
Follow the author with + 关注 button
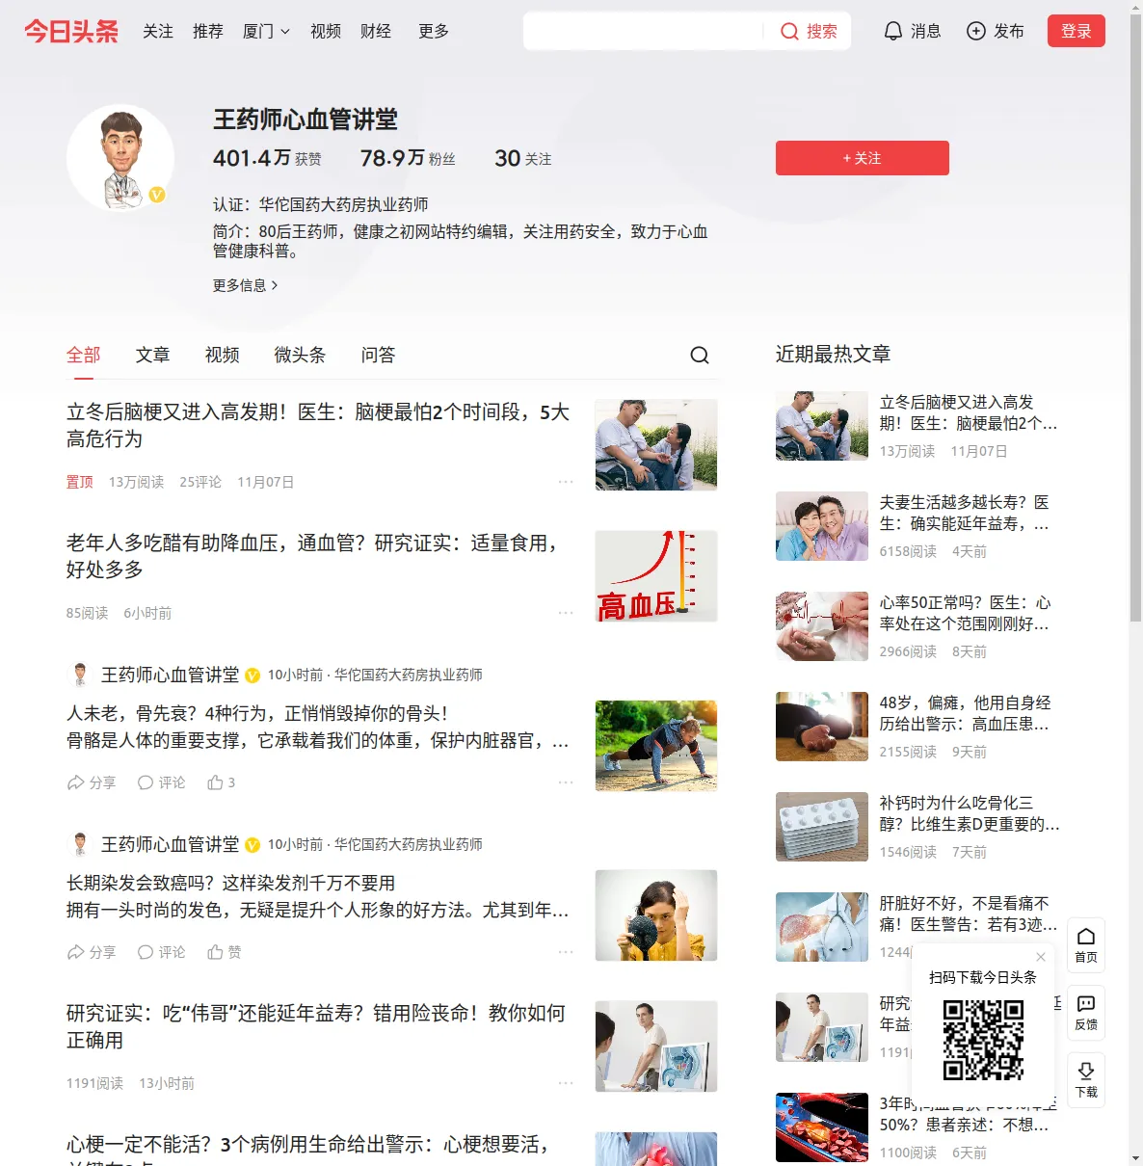(x=863, y=158)
